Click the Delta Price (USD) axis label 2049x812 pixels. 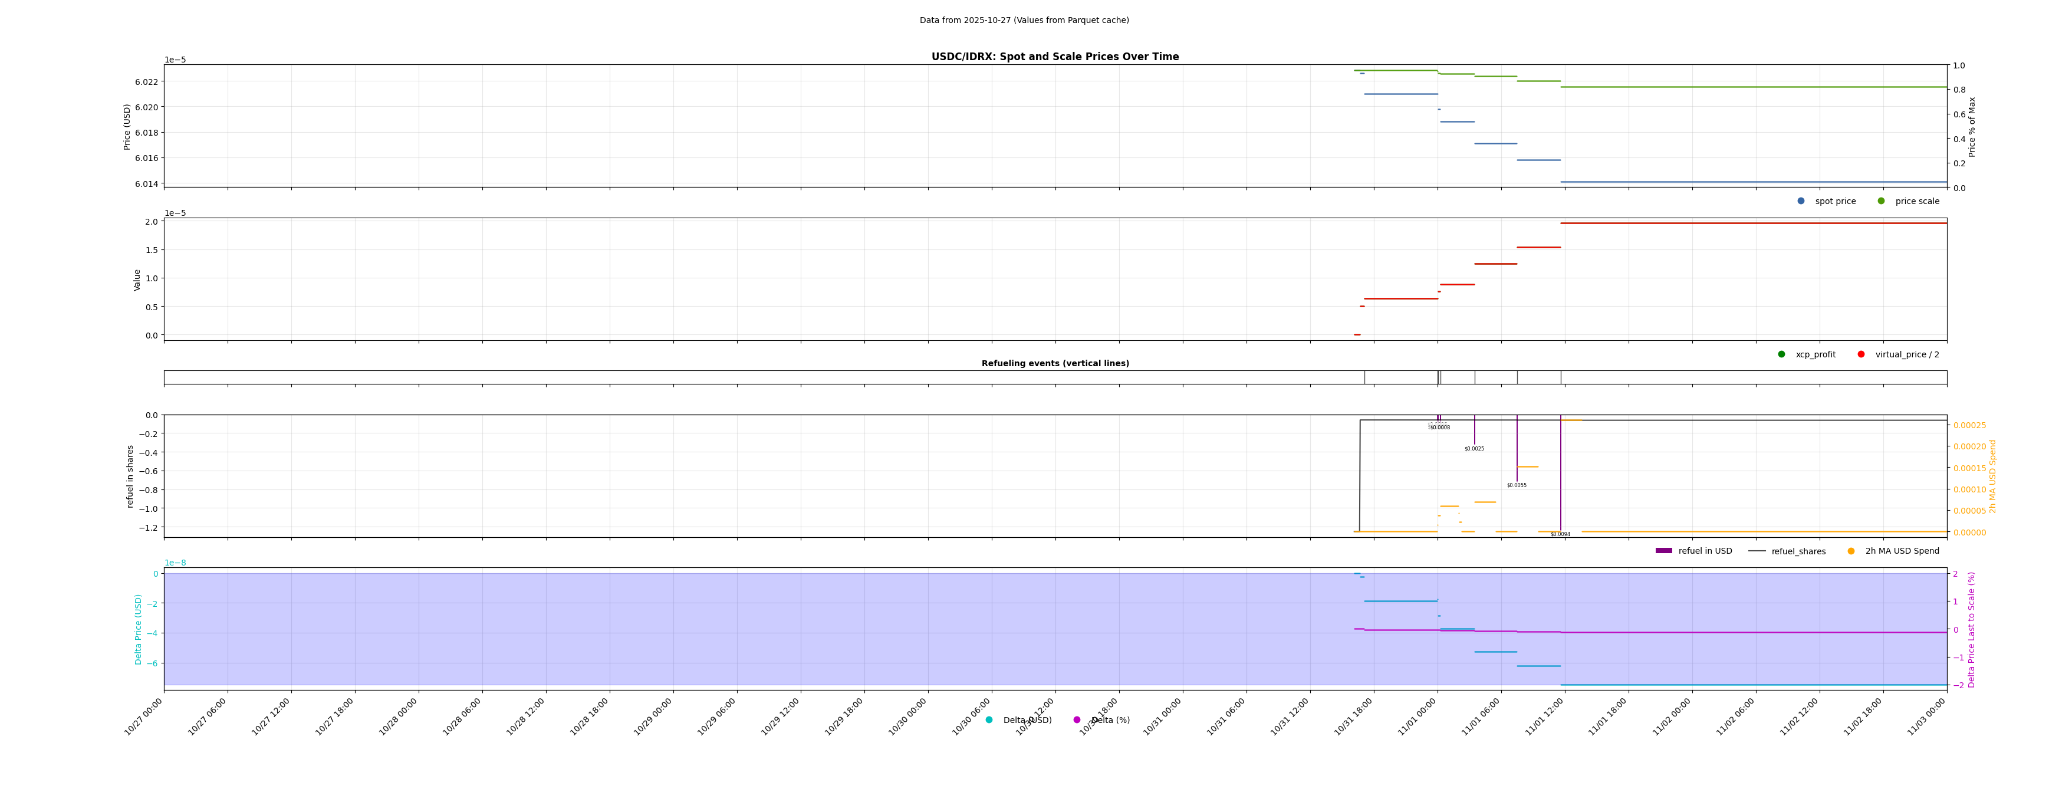[139, 629]
